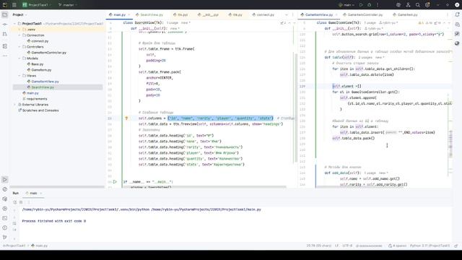
Task: Click the Debug main bug icon
Action: (x=369, y=5)
